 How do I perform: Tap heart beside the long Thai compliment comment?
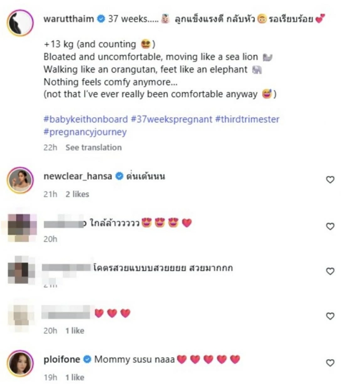click(330, 271)
